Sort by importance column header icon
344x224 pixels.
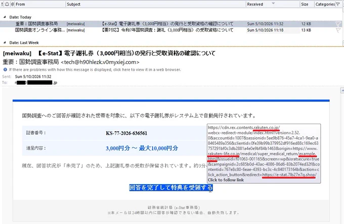2,4
